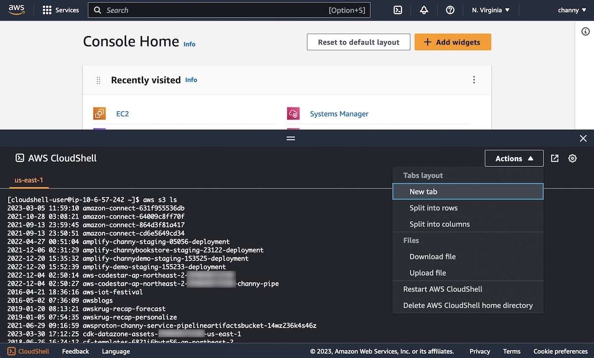594x358 pixels.
Task: Click the Console Home page heading
Action: [131, 42]
